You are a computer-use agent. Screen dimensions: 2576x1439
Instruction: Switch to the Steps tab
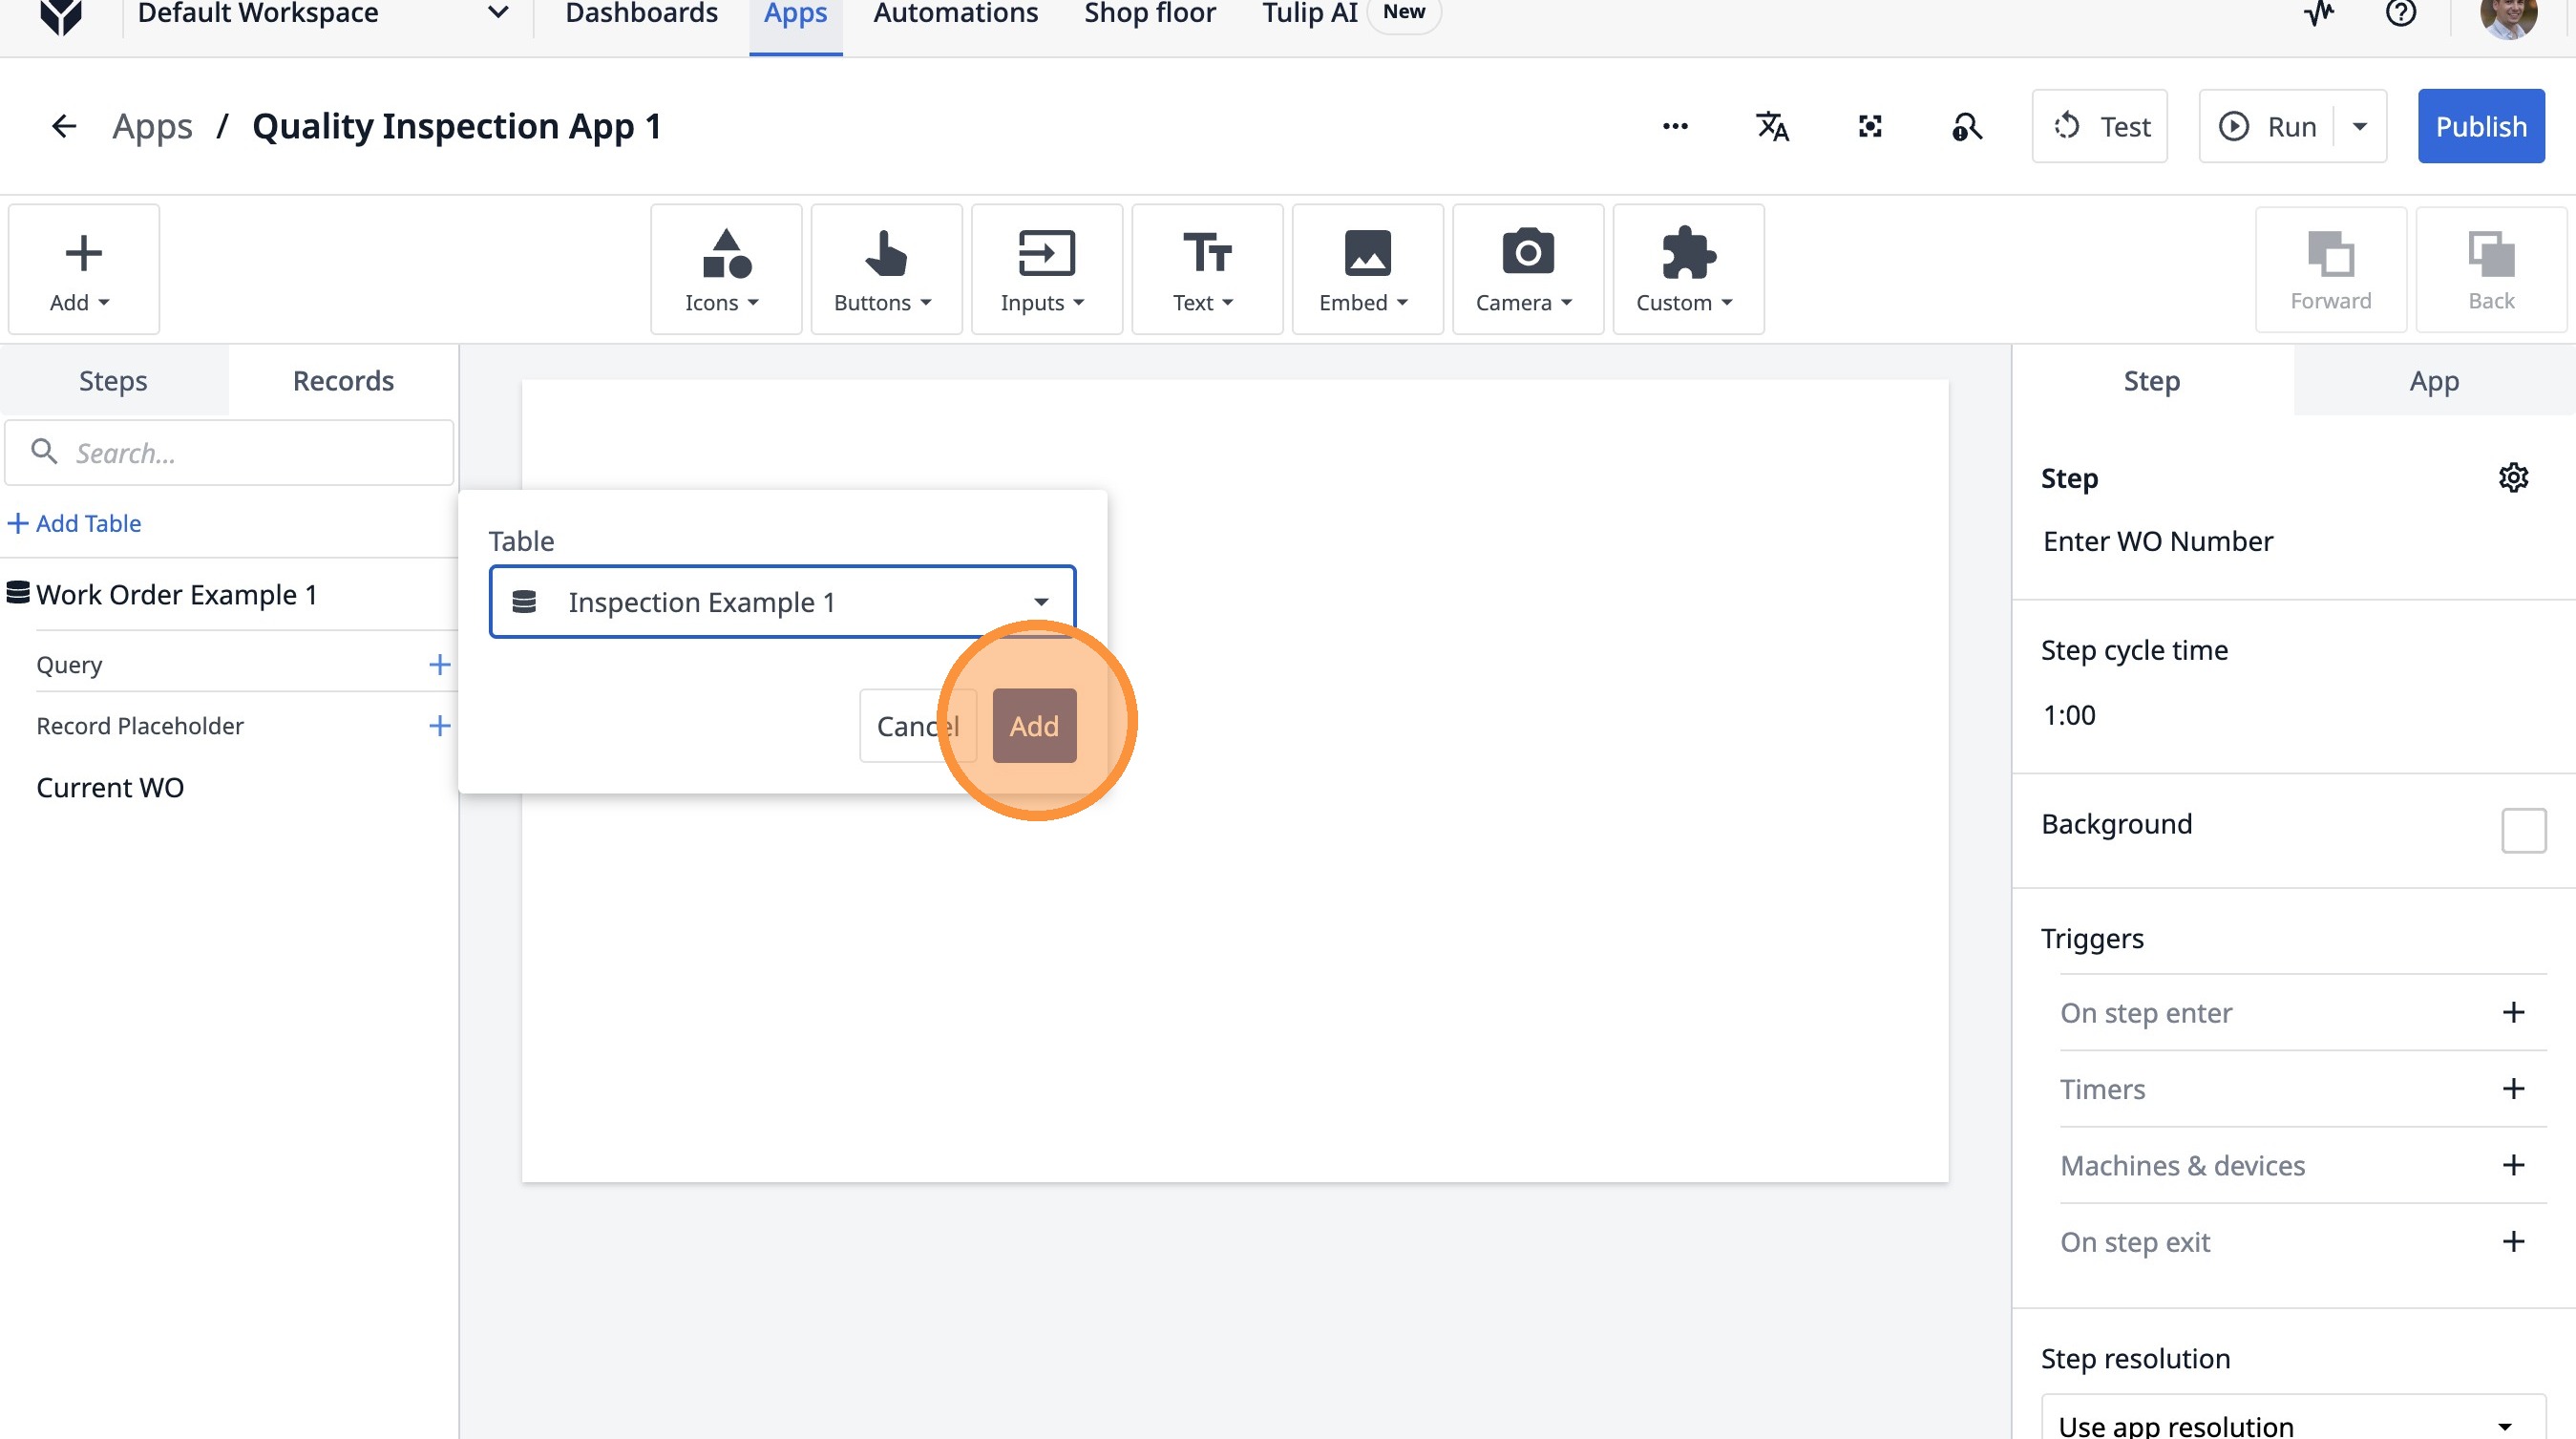pos(113,380)
